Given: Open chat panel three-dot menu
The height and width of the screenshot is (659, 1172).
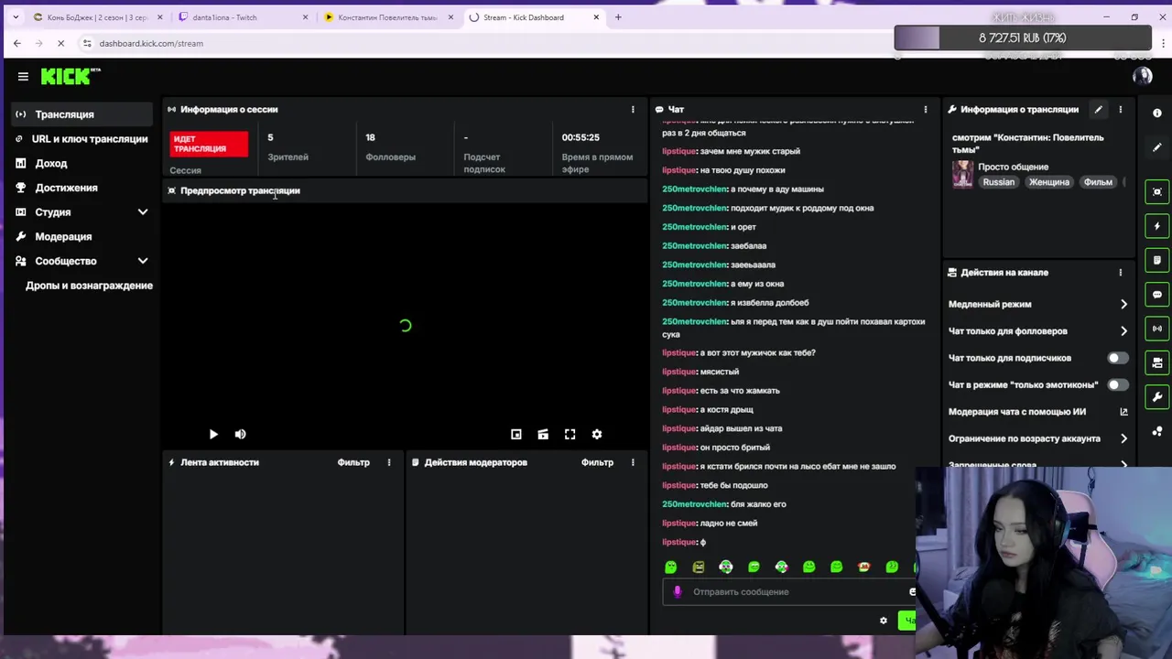Looking at the screenshot, I should (x=926, y=109).
